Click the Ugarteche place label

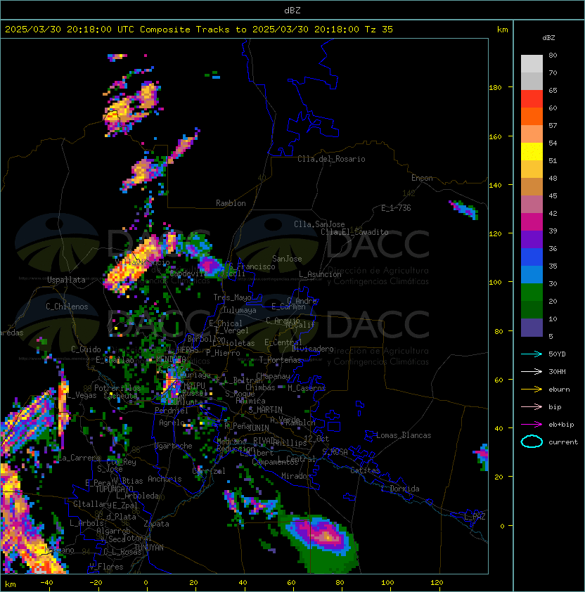pyautogui.click(x=174, y=446)
